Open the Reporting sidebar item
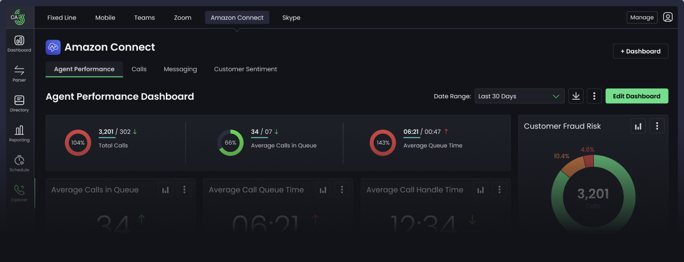This screenshot has width=684, height=262. click(19, 133)
